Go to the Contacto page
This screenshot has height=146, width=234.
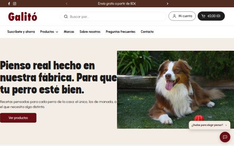click(147, 32)
